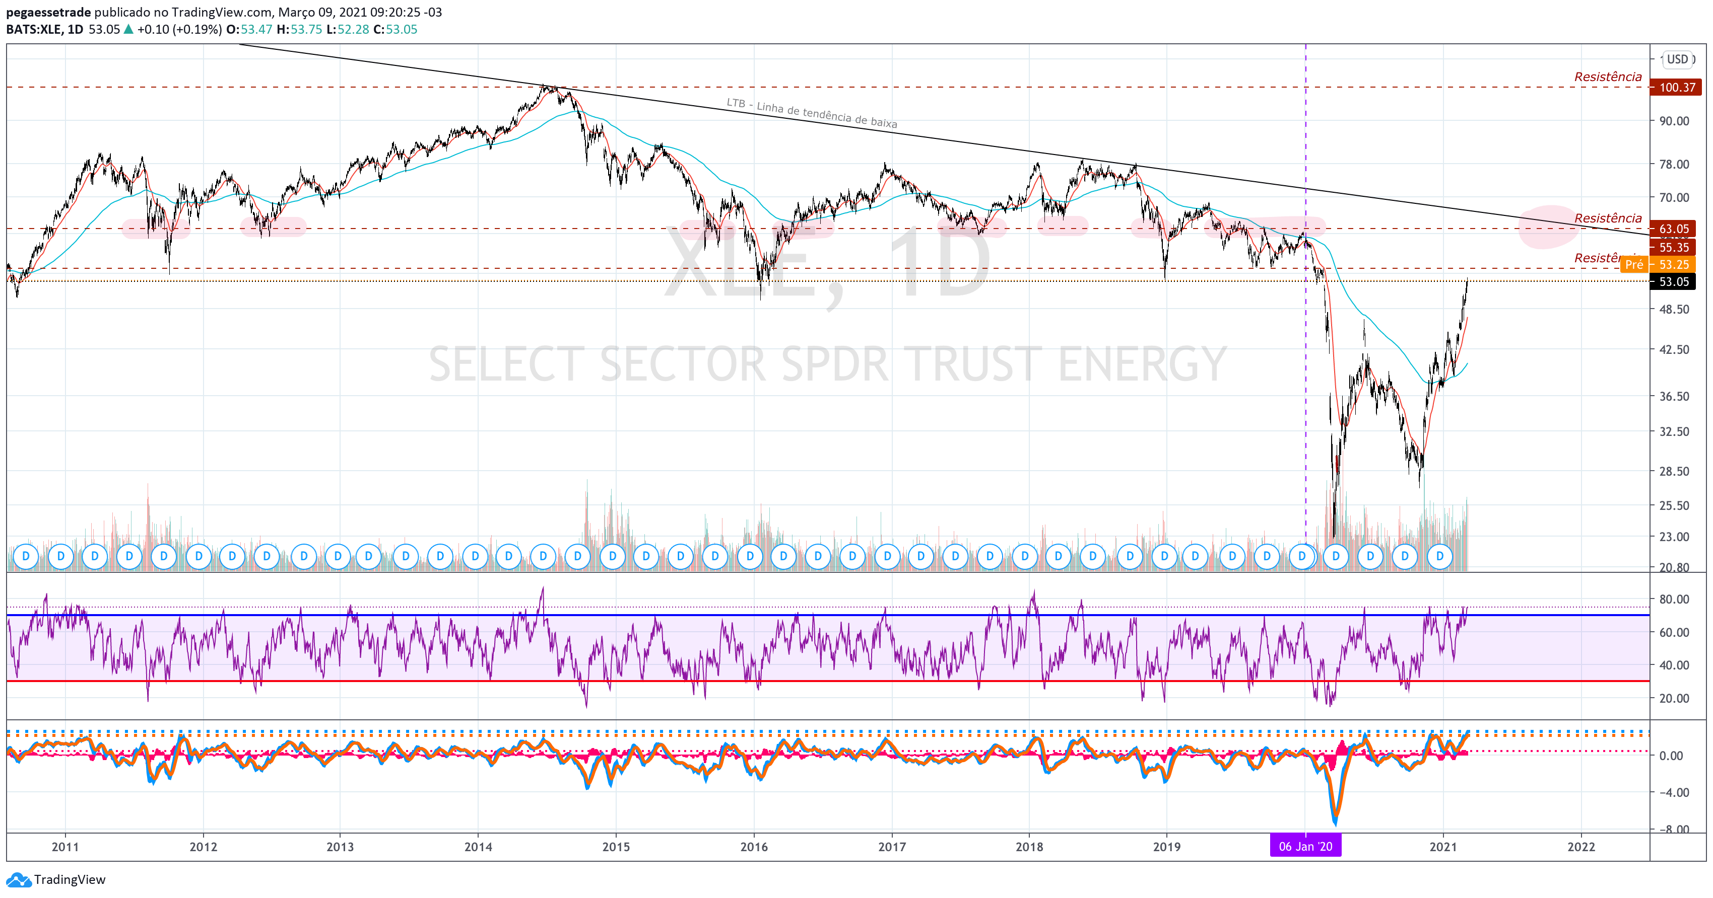This screenshot has width=1713, height=898.
Task: Select the purple 06 Jan '20 date label
Action: (x=1305, y=846)
